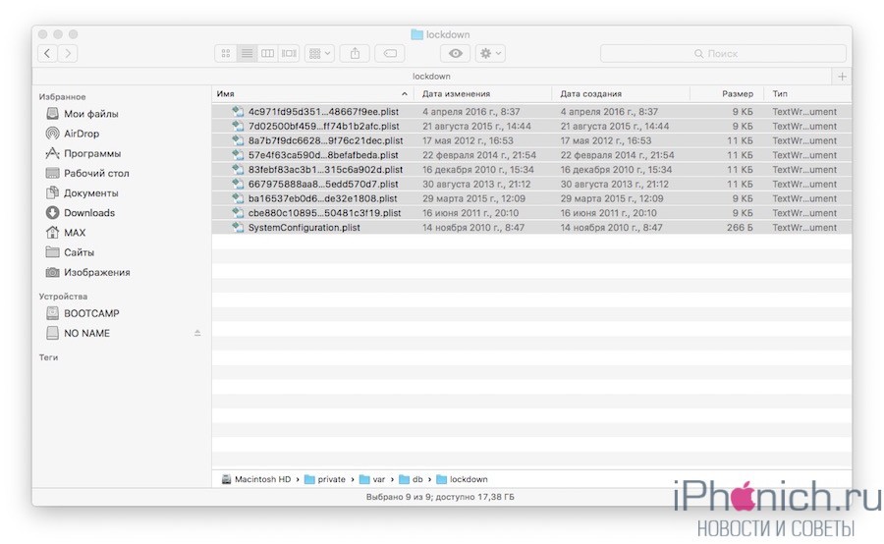Image resolution: width=884 pixels, height=544 pixels.
Task: Open AirDrop in the sidebar
Action: 81,134
